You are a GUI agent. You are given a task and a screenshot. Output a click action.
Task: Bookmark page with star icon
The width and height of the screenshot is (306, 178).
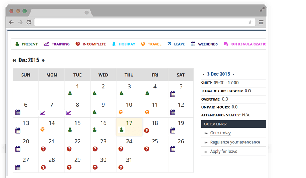pos(250,22)
